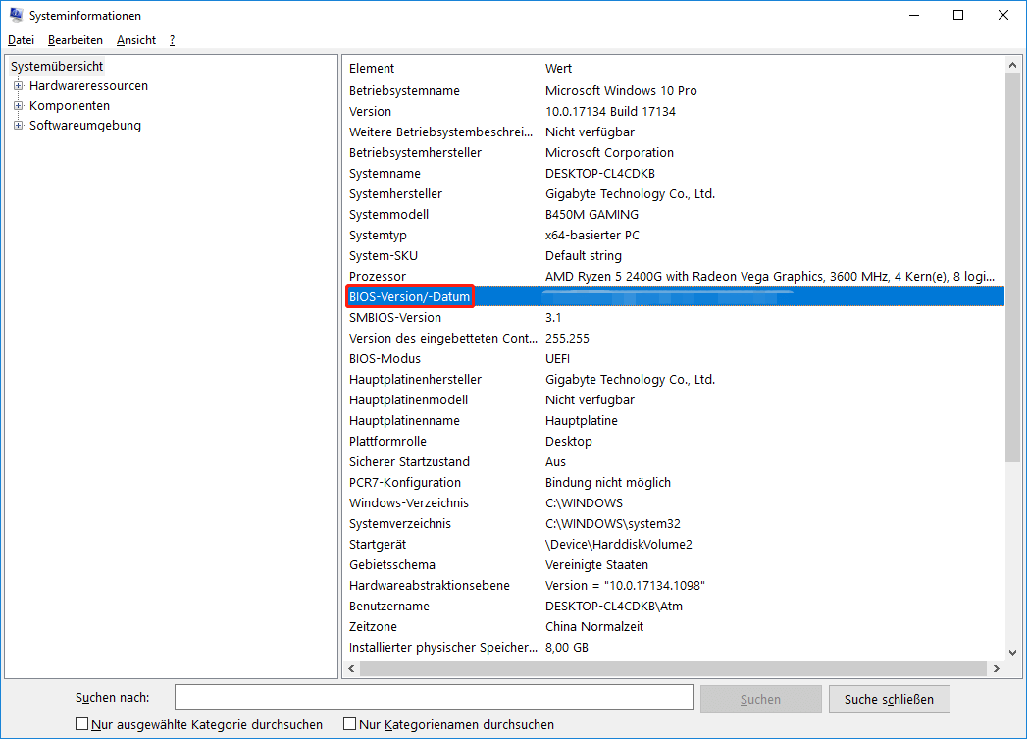Minimize the Systeminformationen window
This screenshot has height=739, width=1027.
pos(914,15)
